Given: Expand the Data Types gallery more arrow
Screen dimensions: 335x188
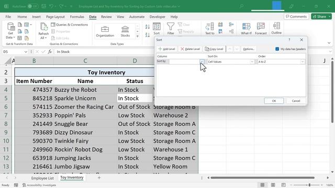Looking at the screenshot, I should 137,37.
